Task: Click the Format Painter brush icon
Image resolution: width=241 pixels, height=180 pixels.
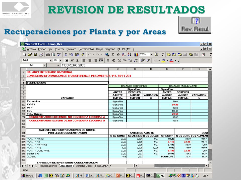Action: (83, 54)
